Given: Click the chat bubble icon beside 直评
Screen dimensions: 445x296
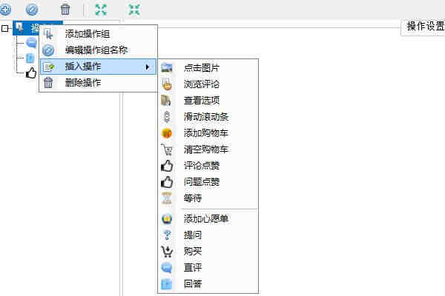Looking at the screenshot, I should 167,268.
